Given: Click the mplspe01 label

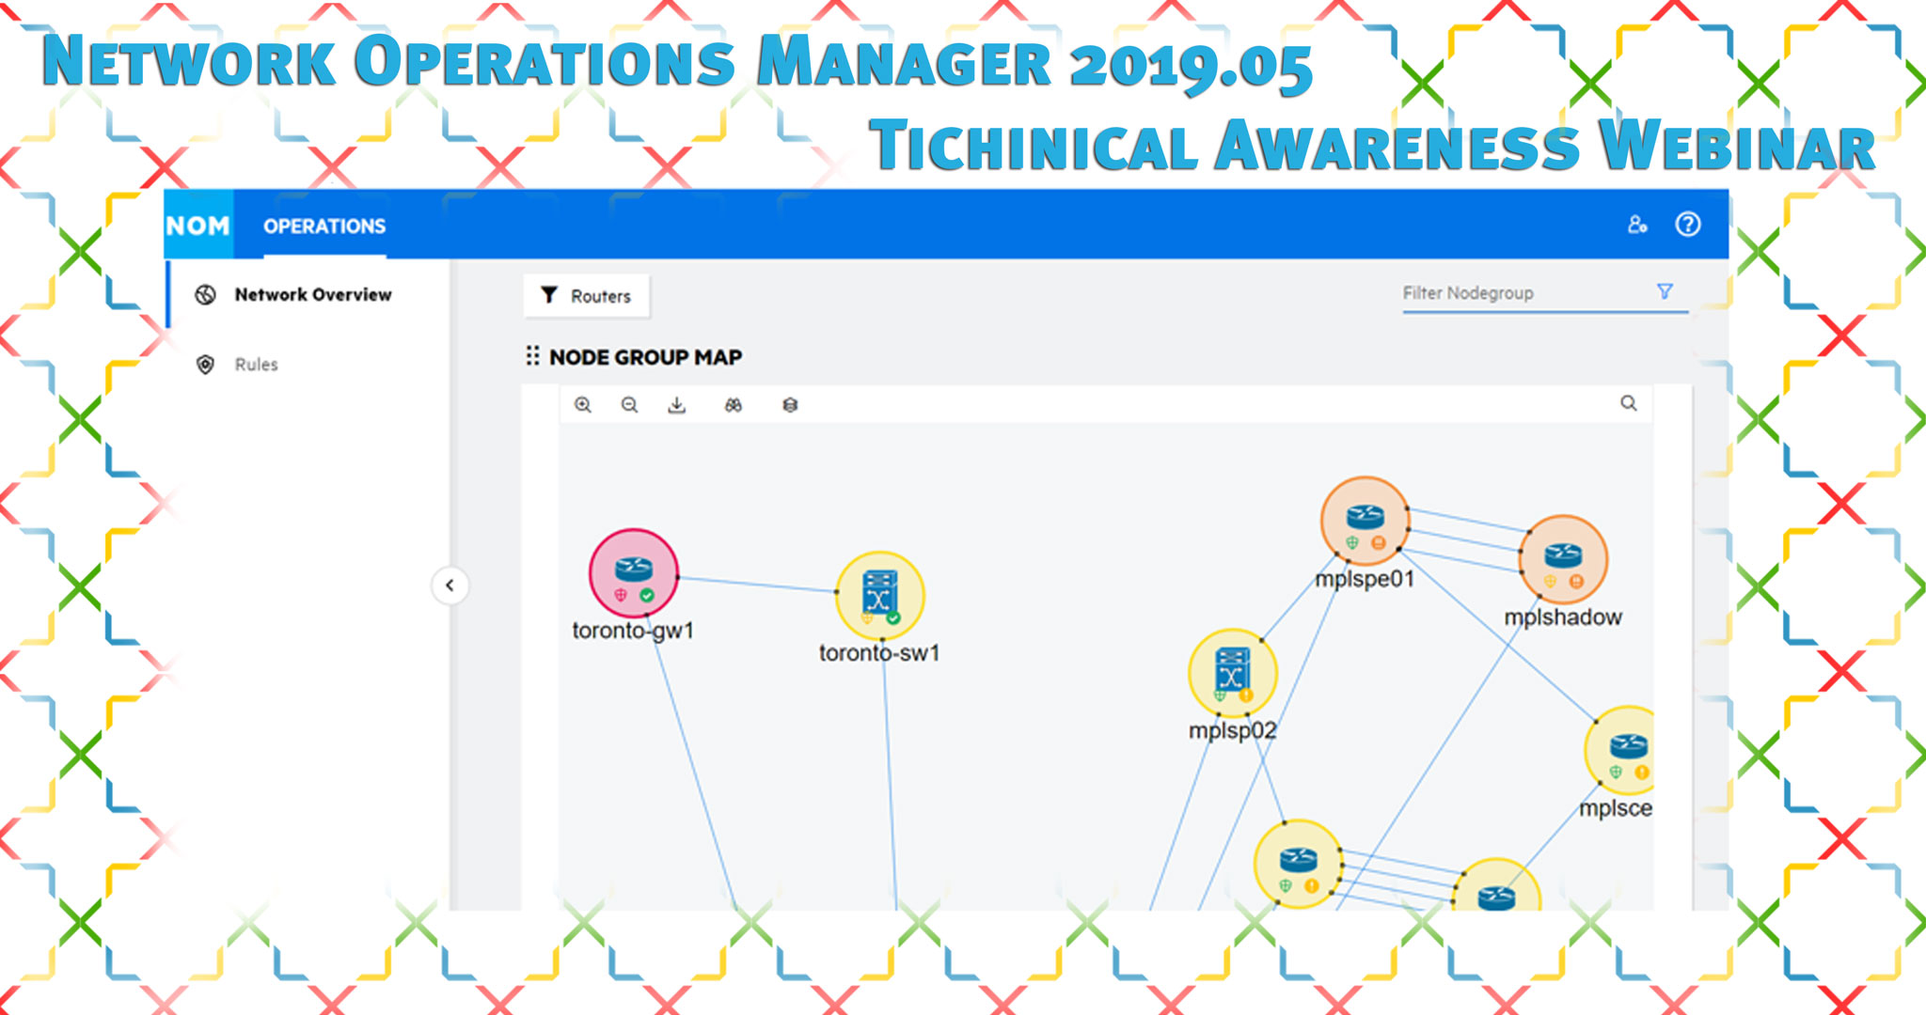Looking at the screenshot, I should pyautogui.click(x=1365, y=580).
